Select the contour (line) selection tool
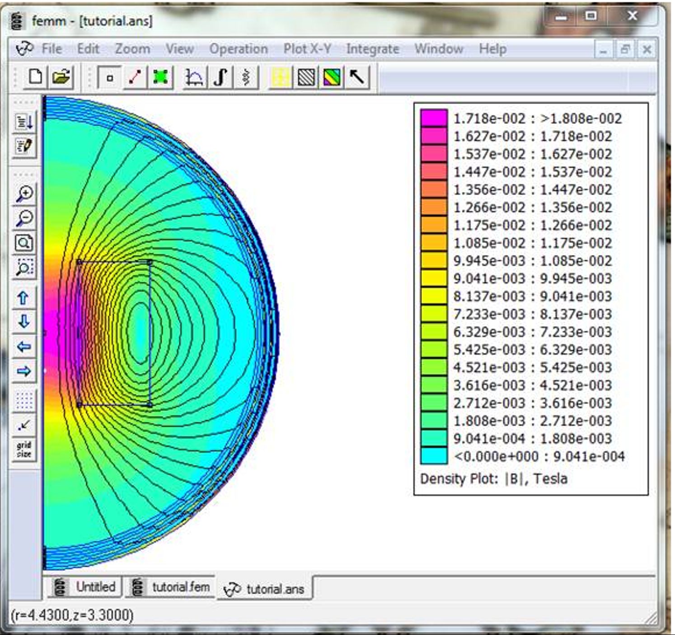This screenshot has height=635, width=675. [x=134, y=77]
